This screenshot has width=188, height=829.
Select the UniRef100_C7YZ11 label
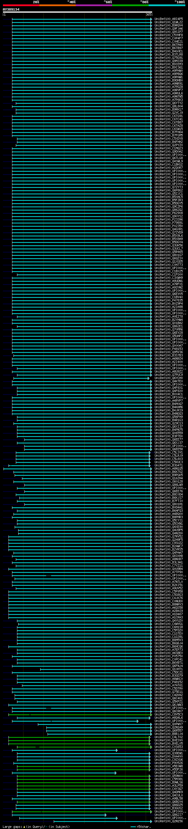pos(169,566)
